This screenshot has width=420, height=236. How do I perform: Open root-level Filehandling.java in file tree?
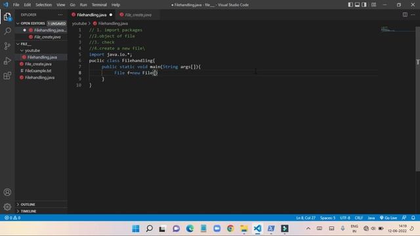click(x=39, y=77)
